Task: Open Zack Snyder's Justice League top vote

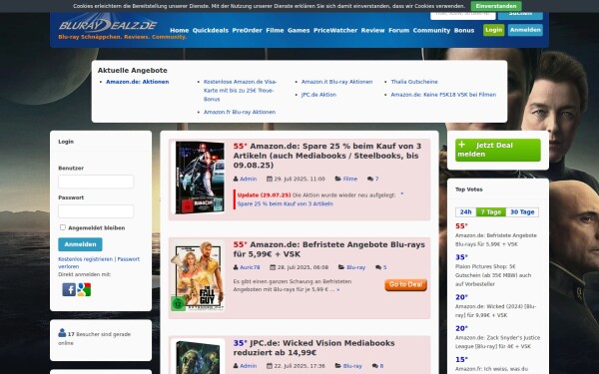Action: coord(498,342)
